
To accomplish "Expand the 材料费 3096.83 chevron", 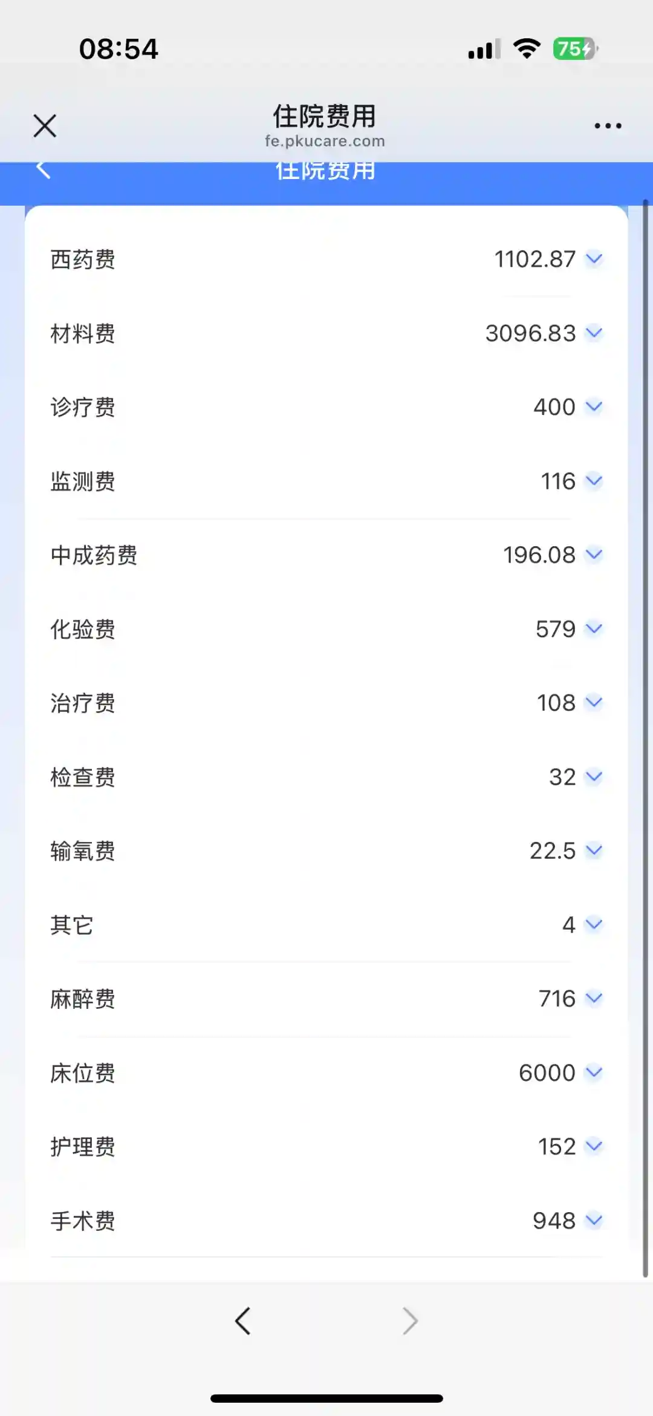I will coord(594,333).
